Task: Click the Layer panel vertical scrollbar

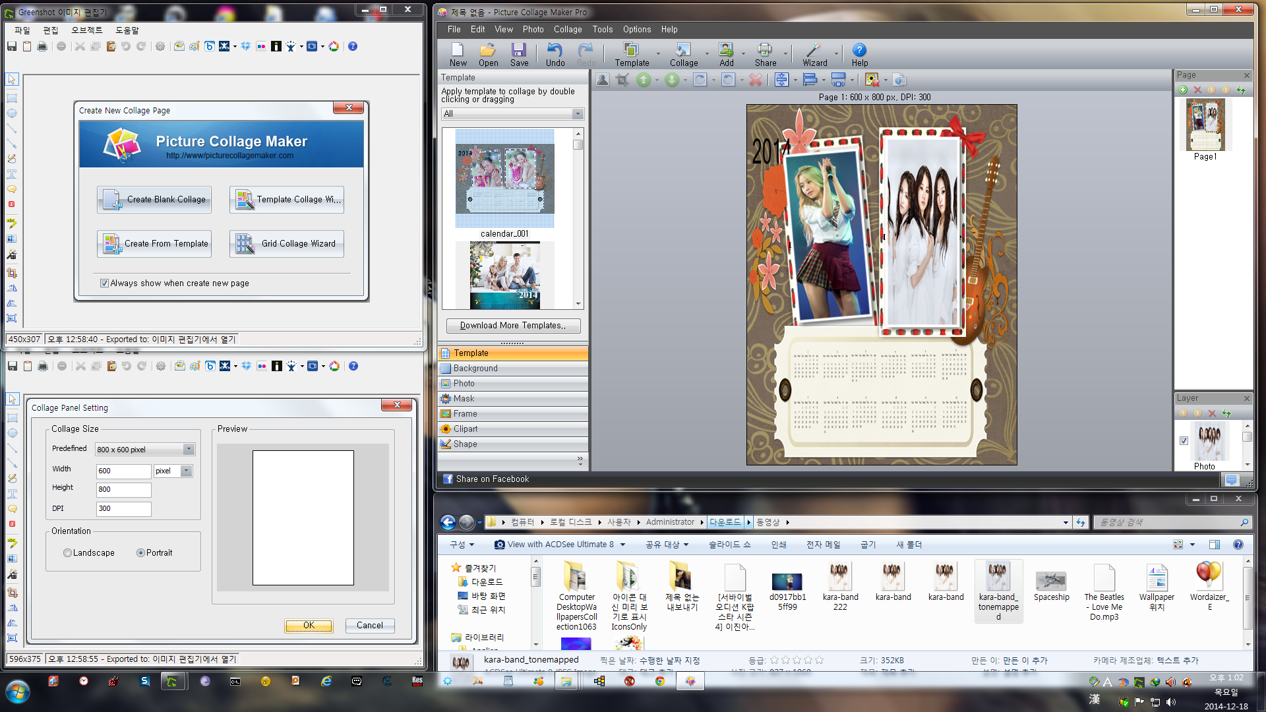Action: [x=1247, y=445]
